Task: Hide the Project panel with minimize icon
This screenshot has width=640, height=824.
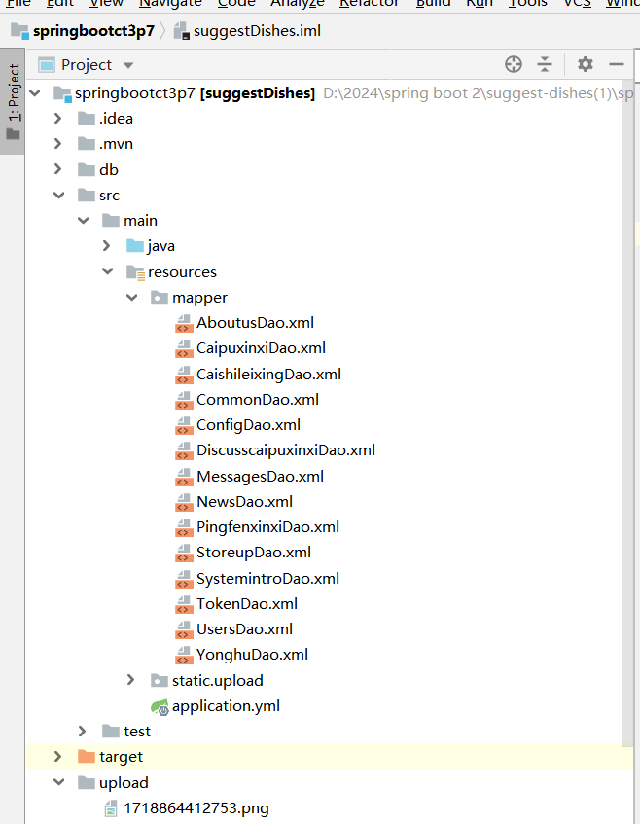Action: pos(616,64)
